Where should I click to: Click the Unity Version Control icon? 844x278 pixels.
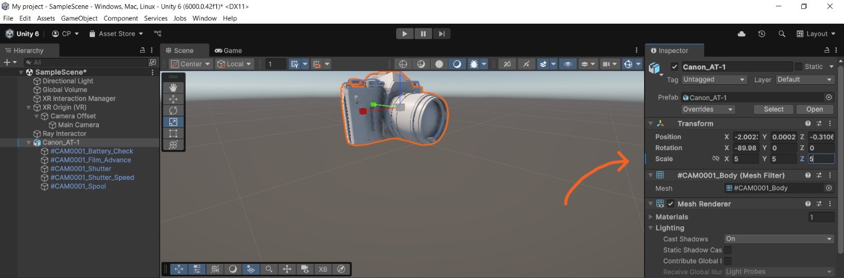coord(158,34)
